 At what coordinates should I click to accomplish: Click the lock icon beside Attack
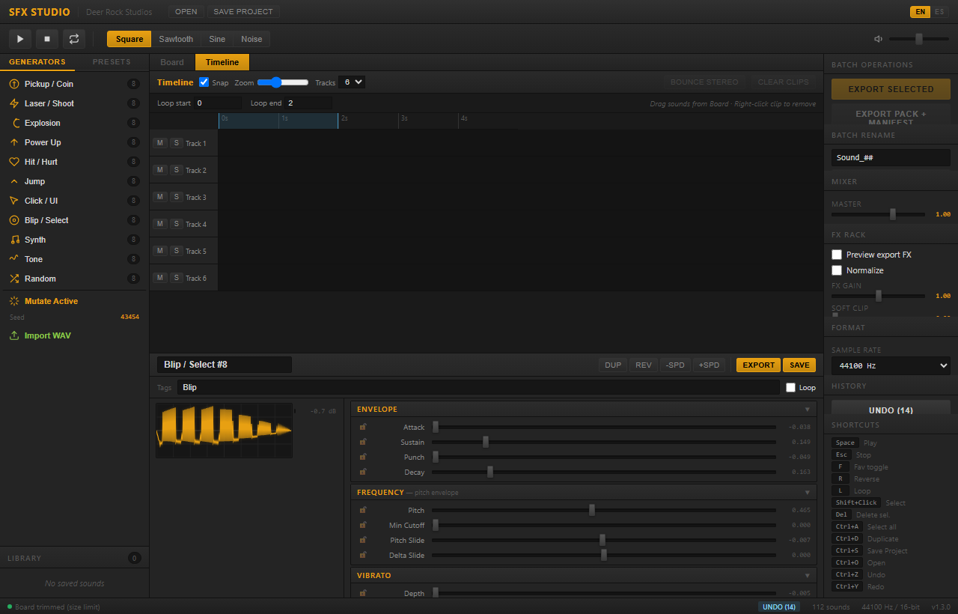[x=363, y=427]
